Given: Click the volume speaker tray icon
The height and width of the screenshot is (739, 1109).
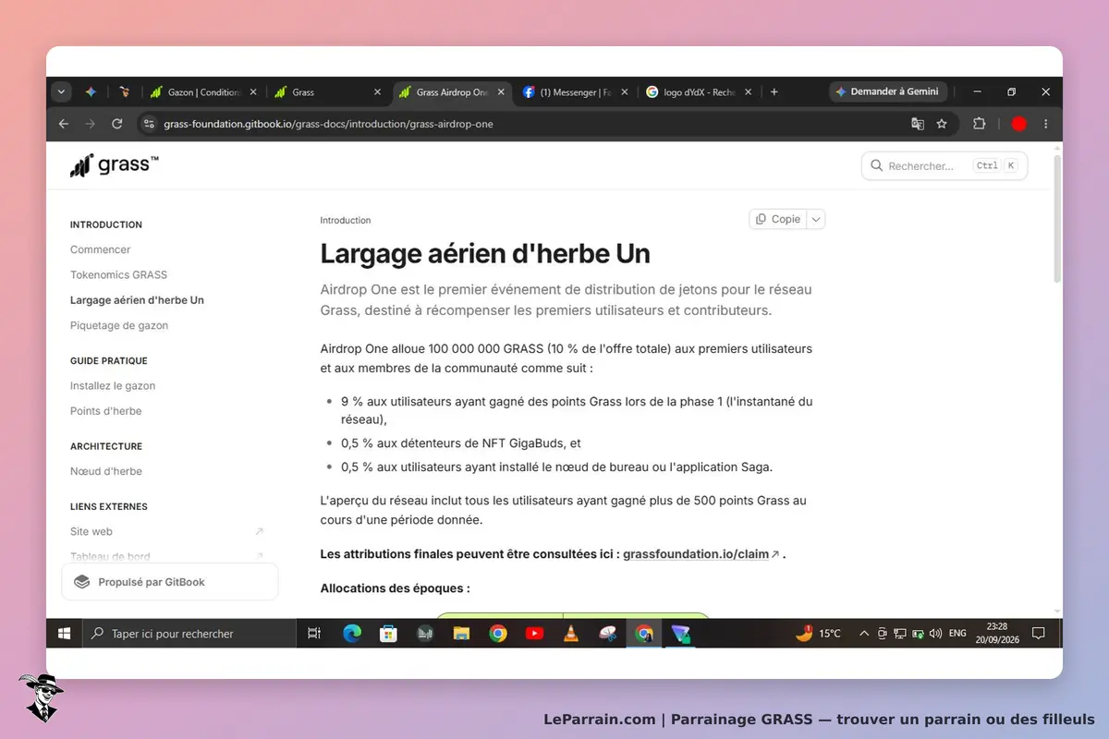Looking at the screenshot, I should (935, 634).
